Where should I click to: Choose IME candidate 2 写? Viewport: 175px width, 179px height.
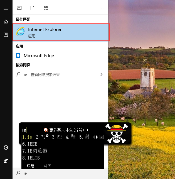(42, 137)
